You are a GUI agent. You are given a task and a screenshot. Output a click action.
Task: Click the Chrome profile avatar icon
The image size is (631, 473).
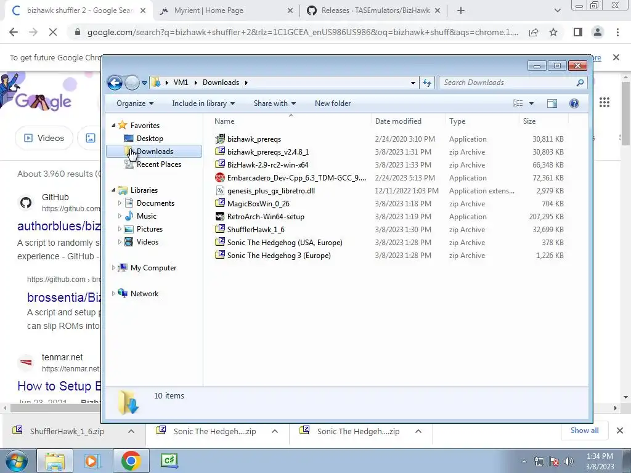[598, 32]
